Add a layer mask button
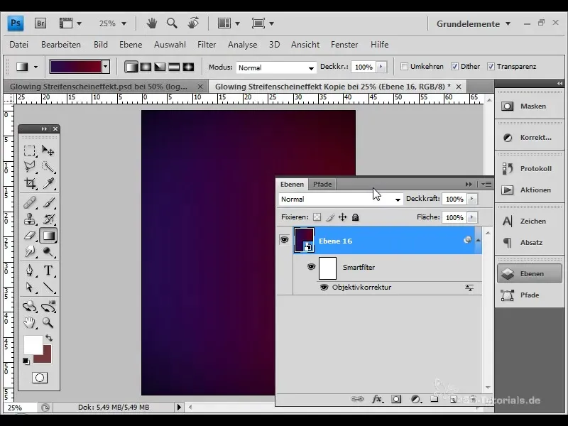The width and height of the screenshot is (568, 426). click(x=396, y=399)
